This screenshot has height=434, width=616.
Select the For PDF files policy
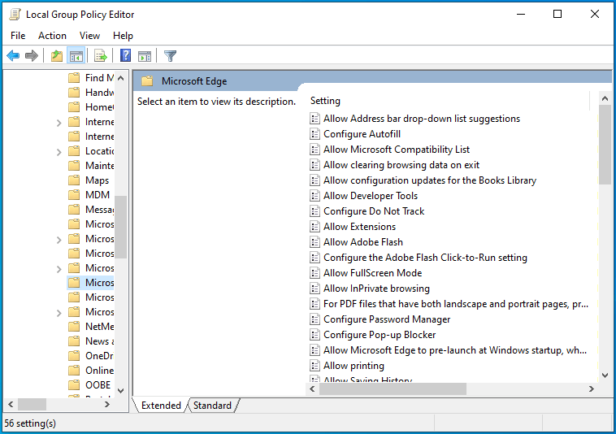click(x=456, y=304)
